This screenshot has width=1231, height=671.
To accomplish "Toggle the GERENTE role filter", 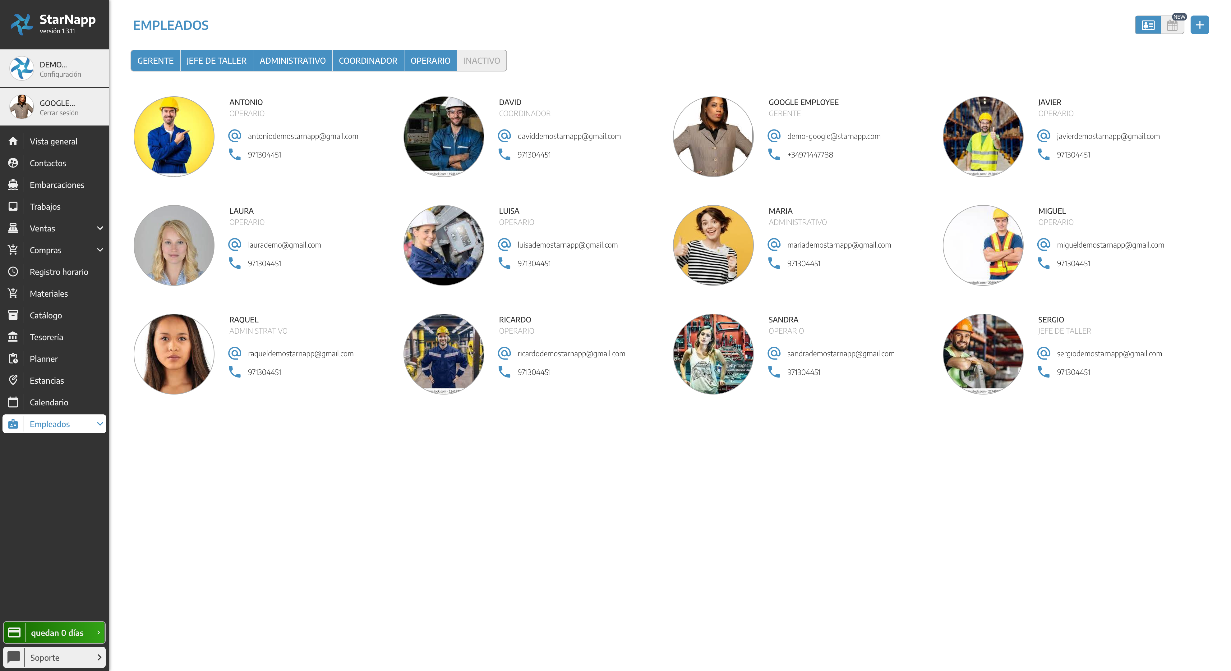I will click(x=155, y=61).
